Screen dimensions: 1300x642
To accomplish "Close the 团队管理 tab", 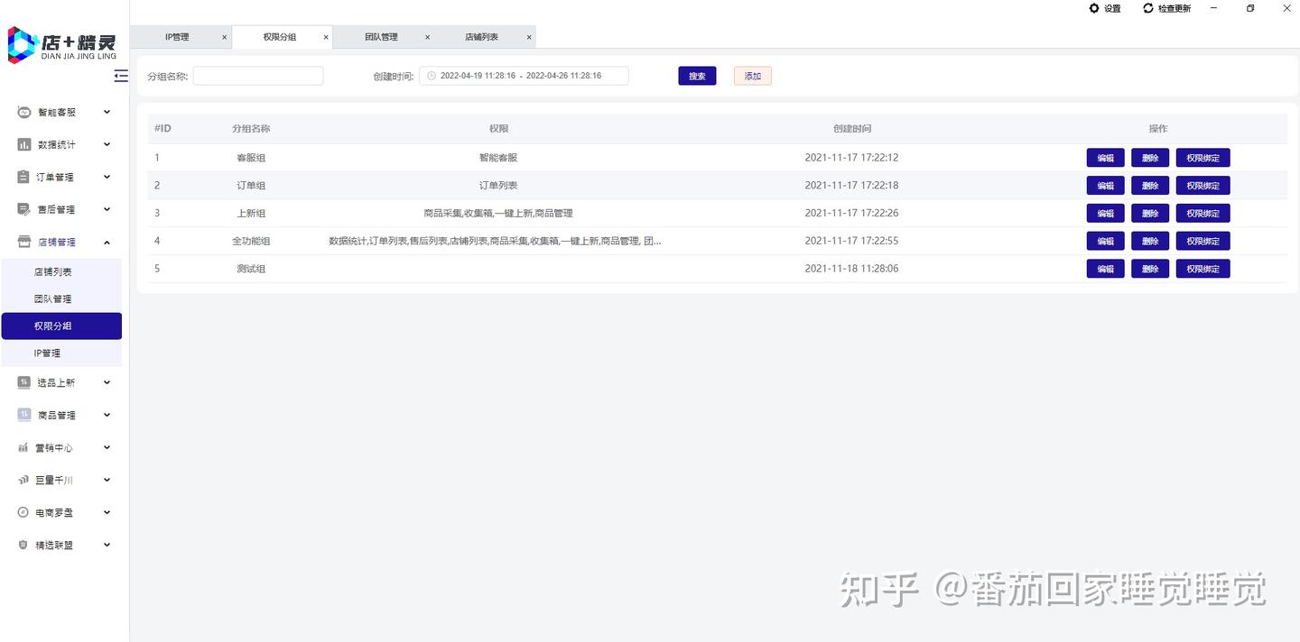I will 427,38.
